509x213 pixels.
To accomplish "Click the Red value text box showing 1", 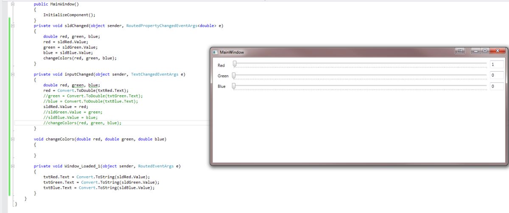I will coord(496,64).
